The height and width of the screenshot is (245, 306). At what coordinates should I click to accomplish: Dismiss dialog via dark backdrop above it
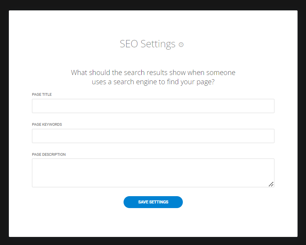click(x=153, y=5)
